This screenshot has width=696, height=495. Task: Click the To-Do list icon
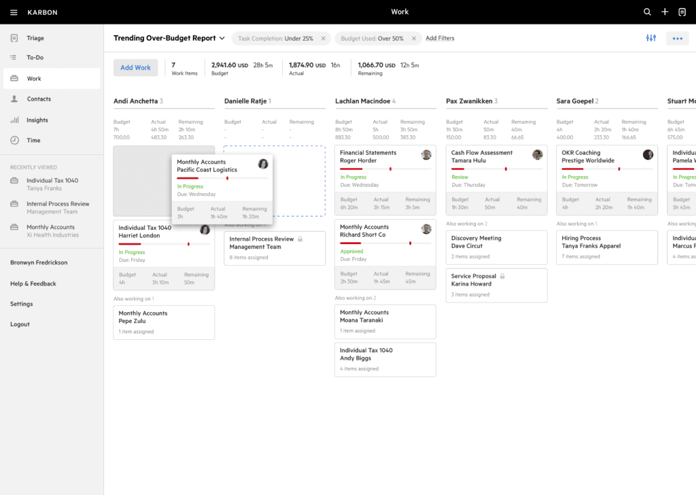pyautogui.click(x=14, y=57)
